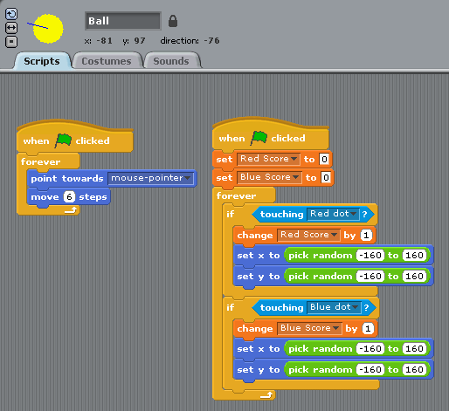Select the Scripts tab

pyautogui.click(x=42, y=61)
